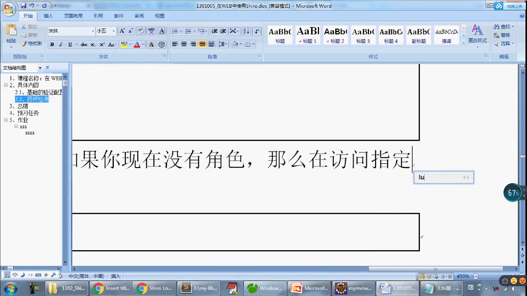Apply the 副标题 subtitle style
Screen dimensions: 527x296
419,35
